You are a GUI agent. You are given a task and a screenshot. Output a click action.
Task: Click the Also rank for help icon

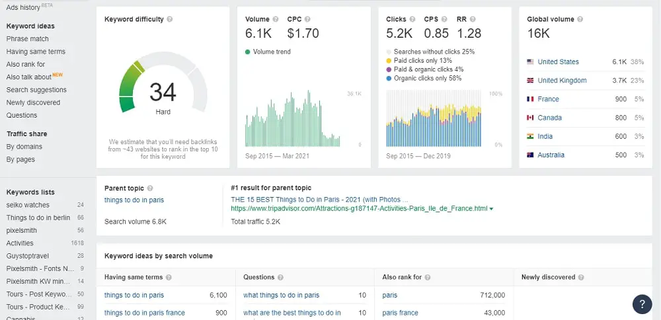[x=428, y=278]
